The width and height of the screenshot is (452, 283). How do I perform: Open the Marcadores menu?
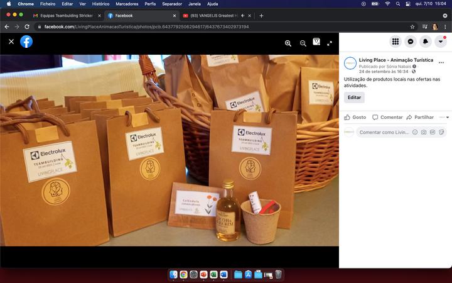coord(127,4)
